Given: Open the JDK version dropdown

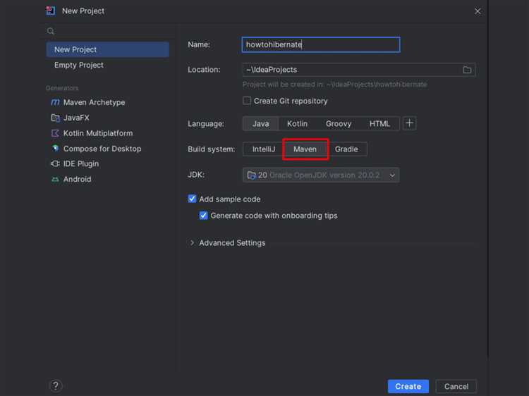Looking at the screenshot, I should pos(320,175).
